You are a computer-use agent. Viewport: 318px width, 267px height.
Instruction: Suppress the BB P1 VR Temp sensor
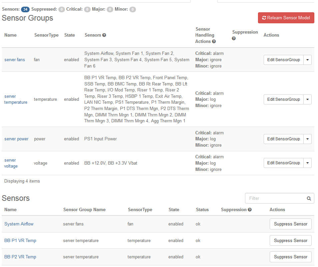click(290, 241)
